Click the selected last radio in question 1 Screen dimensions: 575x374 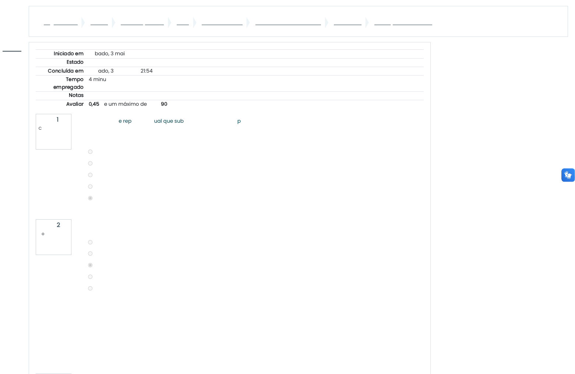90,198
